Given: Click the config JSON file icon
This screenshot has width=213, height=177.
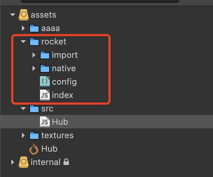Looking at the screenshot, I should tap(45, 82).
